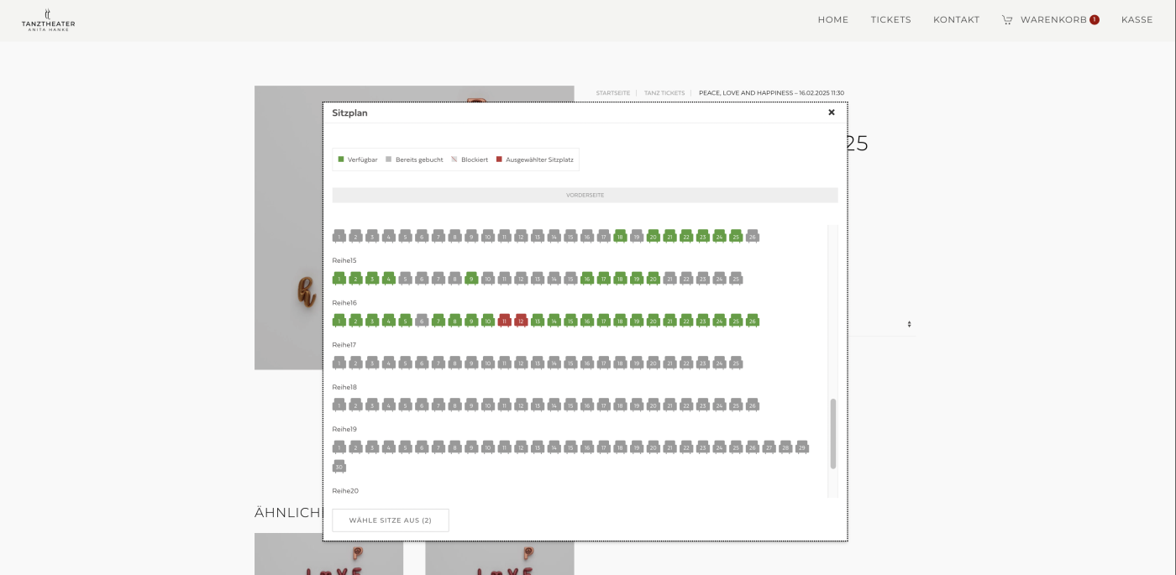Close the Sitzplan dialog
Screen dimensions: 1176x575
click(831, 112)
